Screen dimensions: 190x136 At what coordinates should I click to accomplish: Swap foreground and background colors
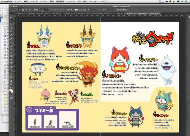(x=12, y=88)
